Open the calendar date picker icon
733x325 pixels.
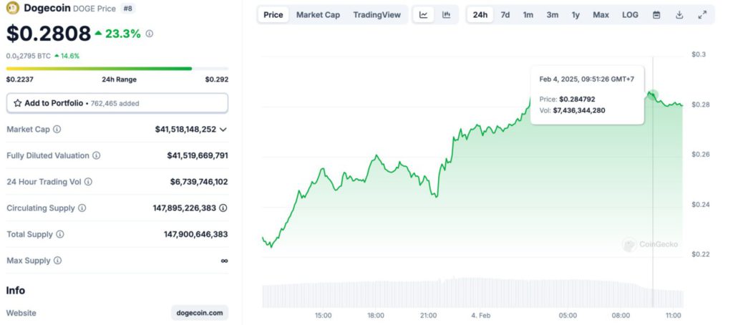point(656,15)
